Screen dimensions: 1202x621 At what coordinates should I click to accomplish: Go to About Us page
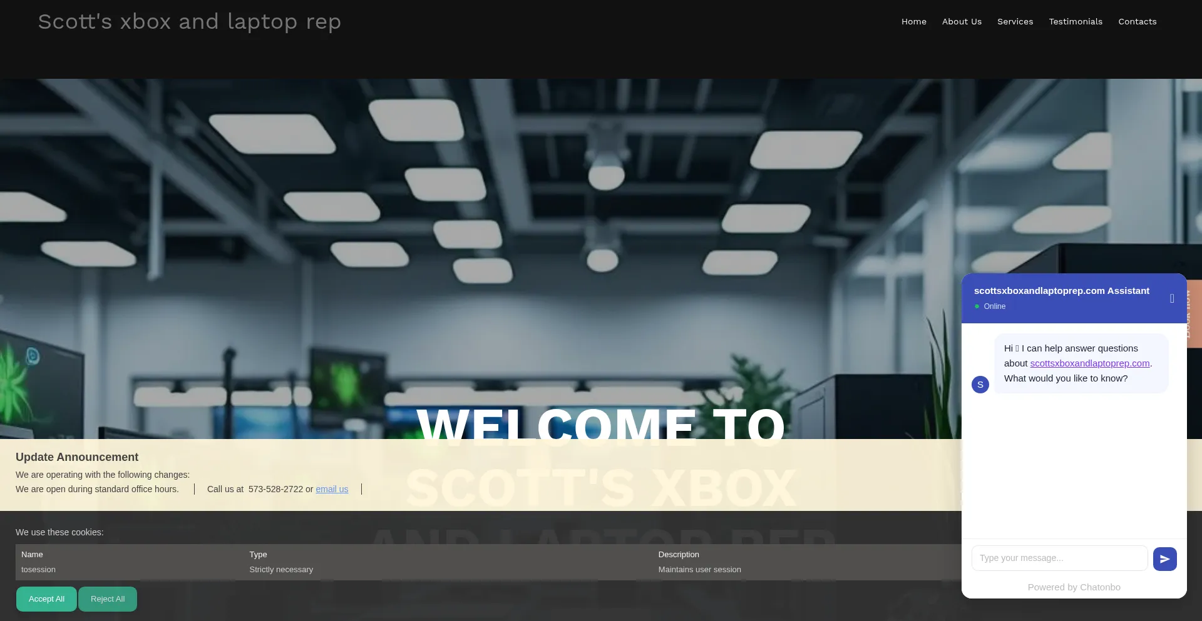(x=962, y=22)
